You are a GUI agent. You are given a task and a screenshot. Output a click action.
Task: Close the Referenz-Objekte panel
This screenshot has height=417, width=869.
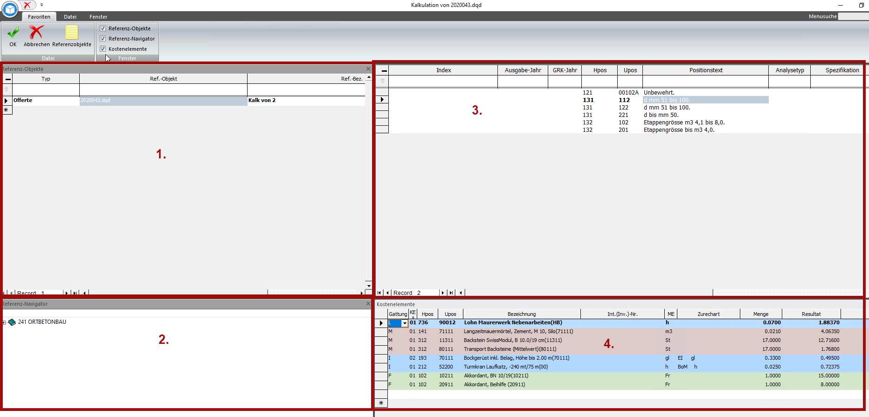pyautogui.click(x=368, y=69)
